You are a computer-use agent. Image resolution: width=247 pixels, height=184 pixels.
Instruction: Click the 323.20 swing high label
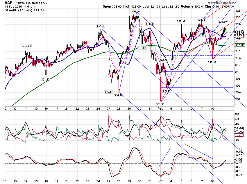(149, 24)
